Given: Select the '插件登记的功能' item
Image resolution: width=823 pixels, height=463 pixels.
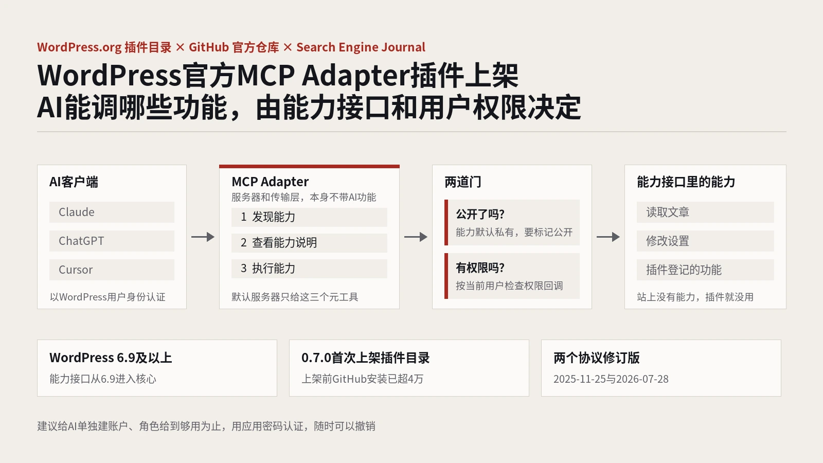Looking at the screenshot, I should (705, 270).
